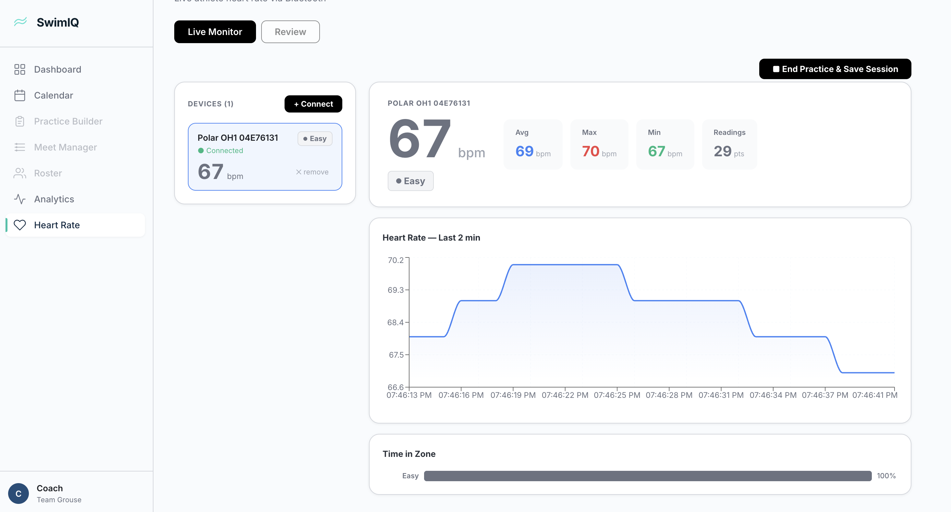Click the Coach avatar circle
Screen dimensions: 951x512
(18, 494)
